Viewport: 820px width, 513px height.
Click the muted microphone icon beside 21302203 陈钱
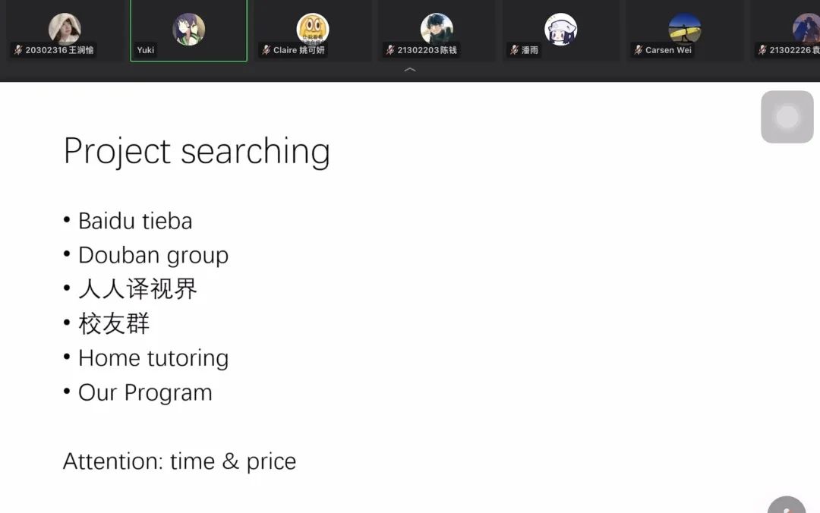[390, 50]
